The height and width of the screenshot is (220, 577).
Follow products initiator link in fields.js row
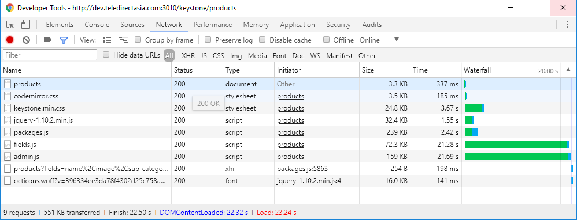tap(291, 145)
